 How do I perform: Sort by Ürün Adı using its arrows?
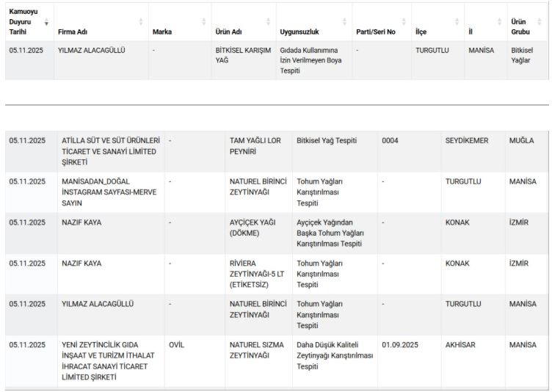[268, 22]
